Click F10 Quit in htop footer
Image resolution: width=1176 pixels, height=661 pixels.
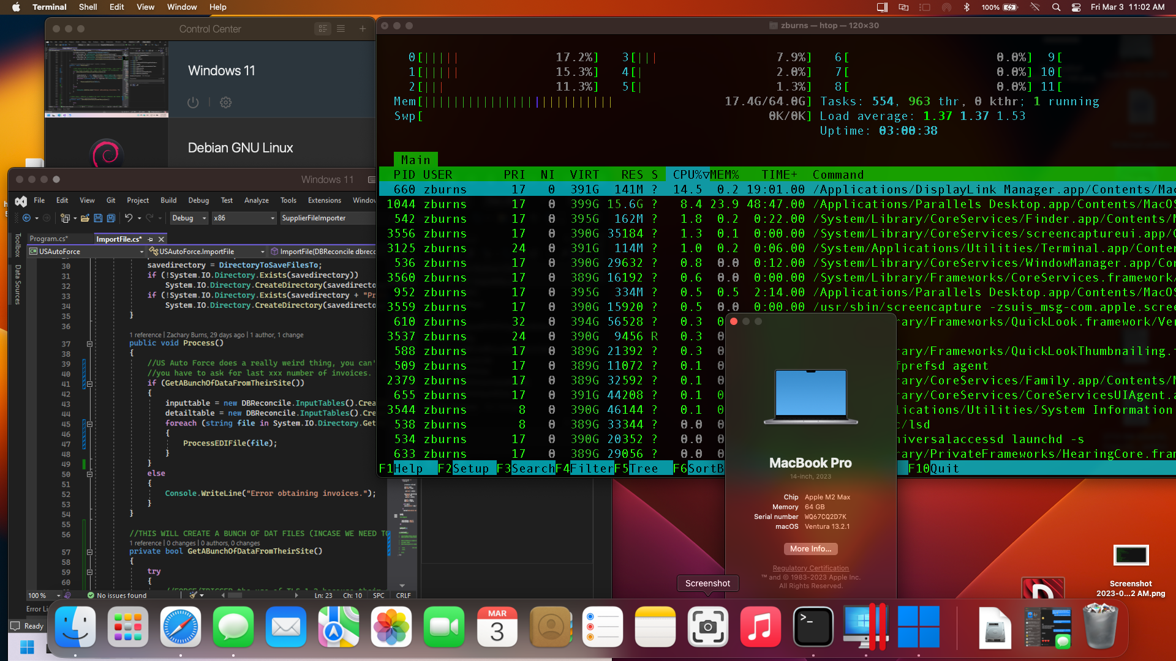pos(934,469)
